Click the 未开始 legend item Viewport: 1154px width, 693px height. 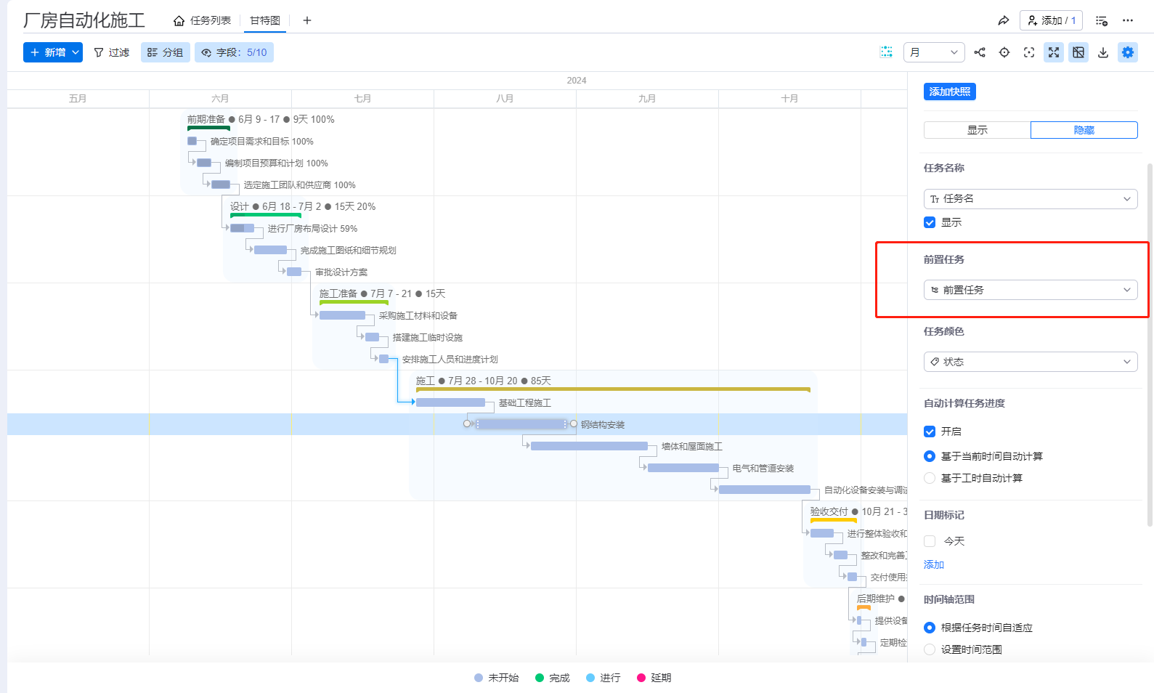pyautogui.click(x=496, y=678)
